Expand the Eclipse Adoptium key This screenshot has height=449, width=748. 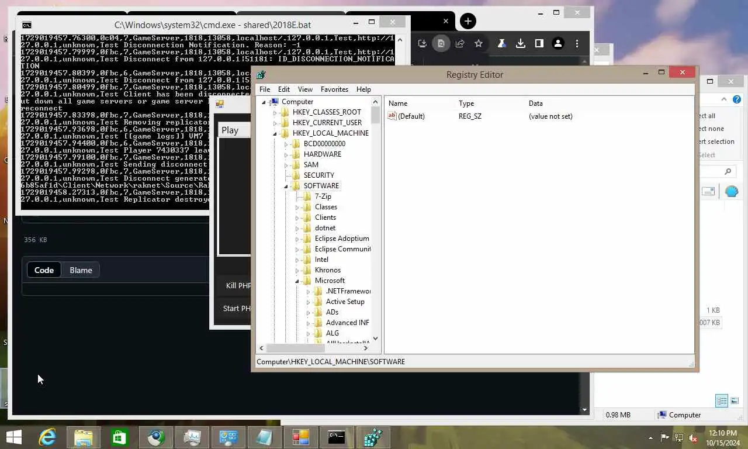[x=297, y=239]
